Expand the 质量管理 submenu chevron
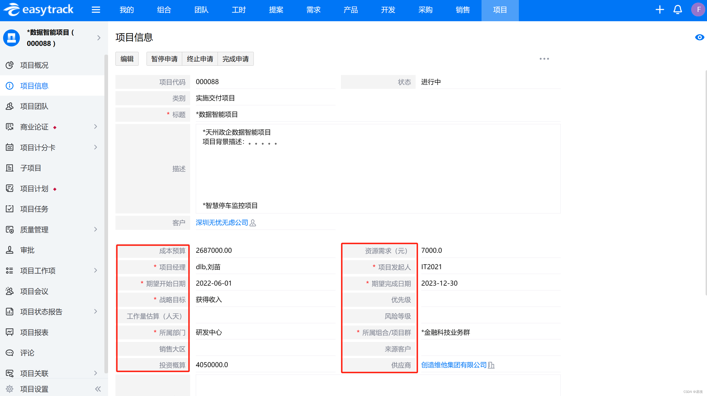This screenshot has width=707, height=396. coord(96,229)
